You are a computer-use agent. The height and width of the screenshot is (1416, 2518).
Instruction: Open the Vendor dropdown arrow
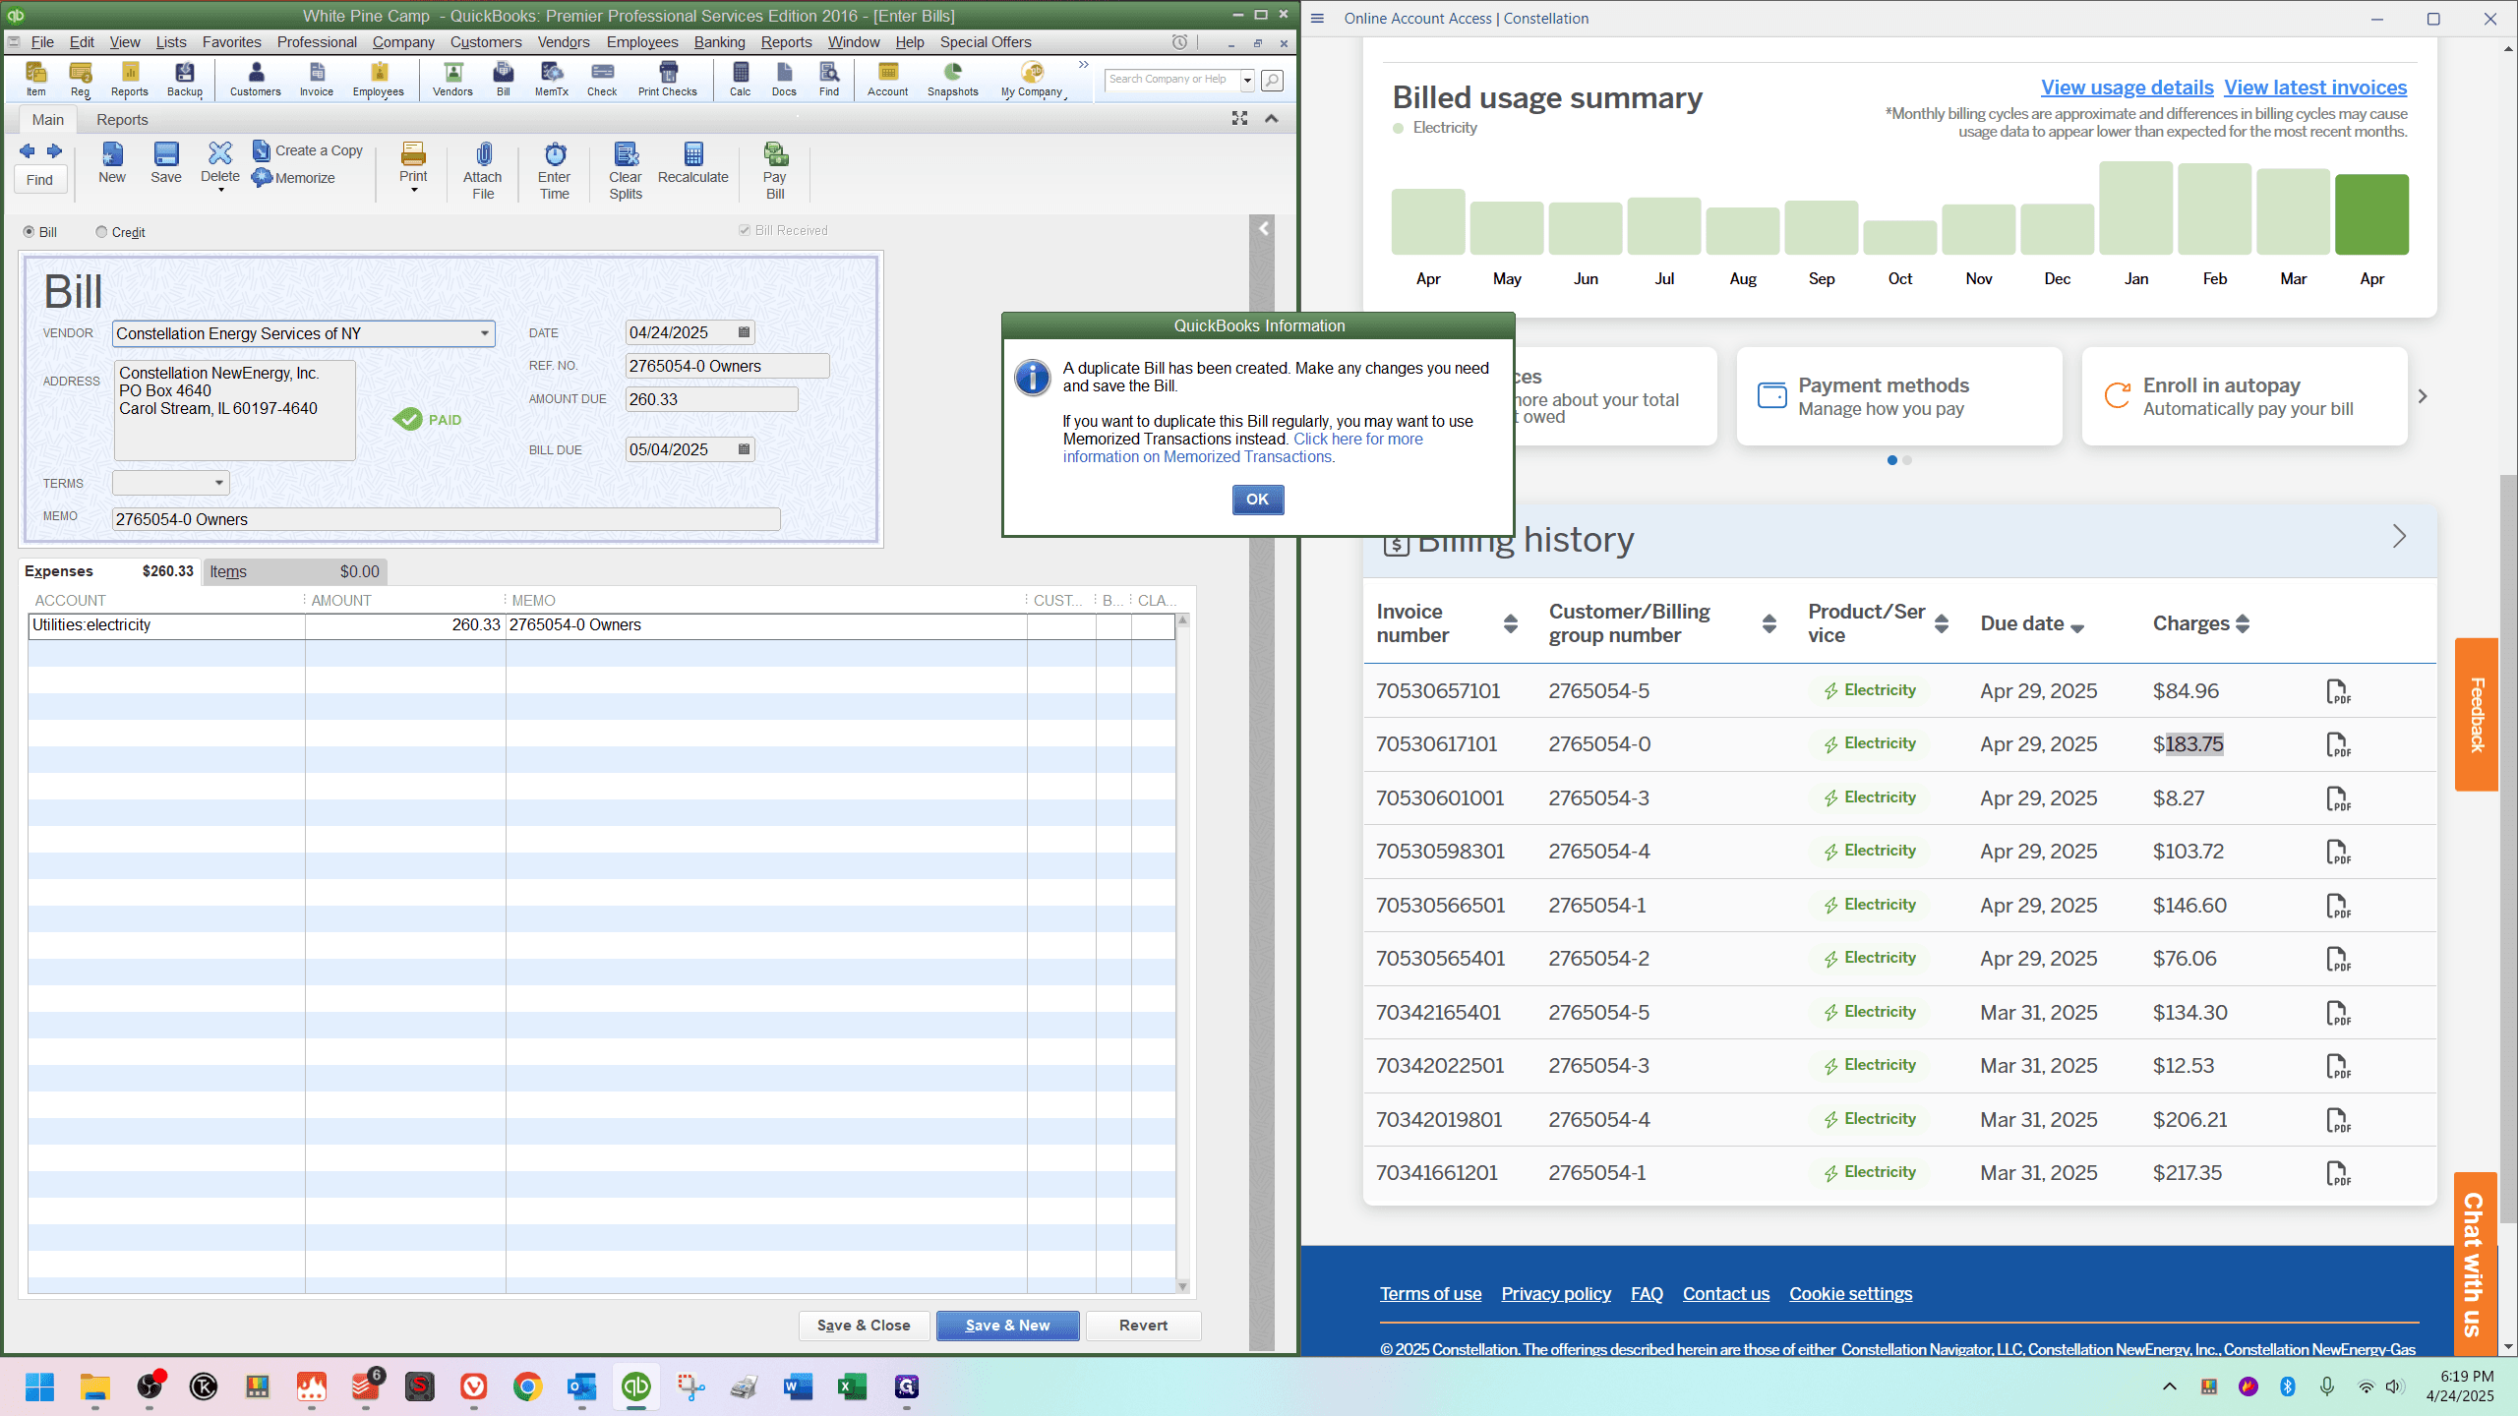484,333
